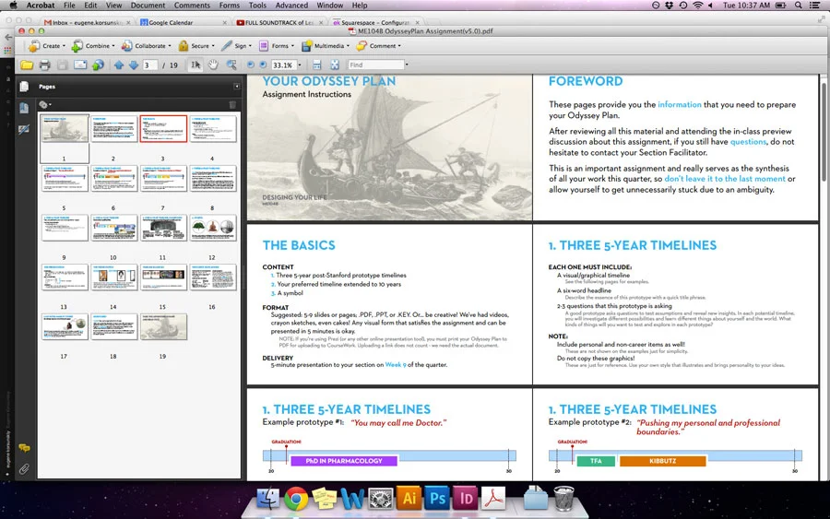Open Google Chrome from the Dock
The height and width of the screenshot is (519, 830).
click(296, 499)
